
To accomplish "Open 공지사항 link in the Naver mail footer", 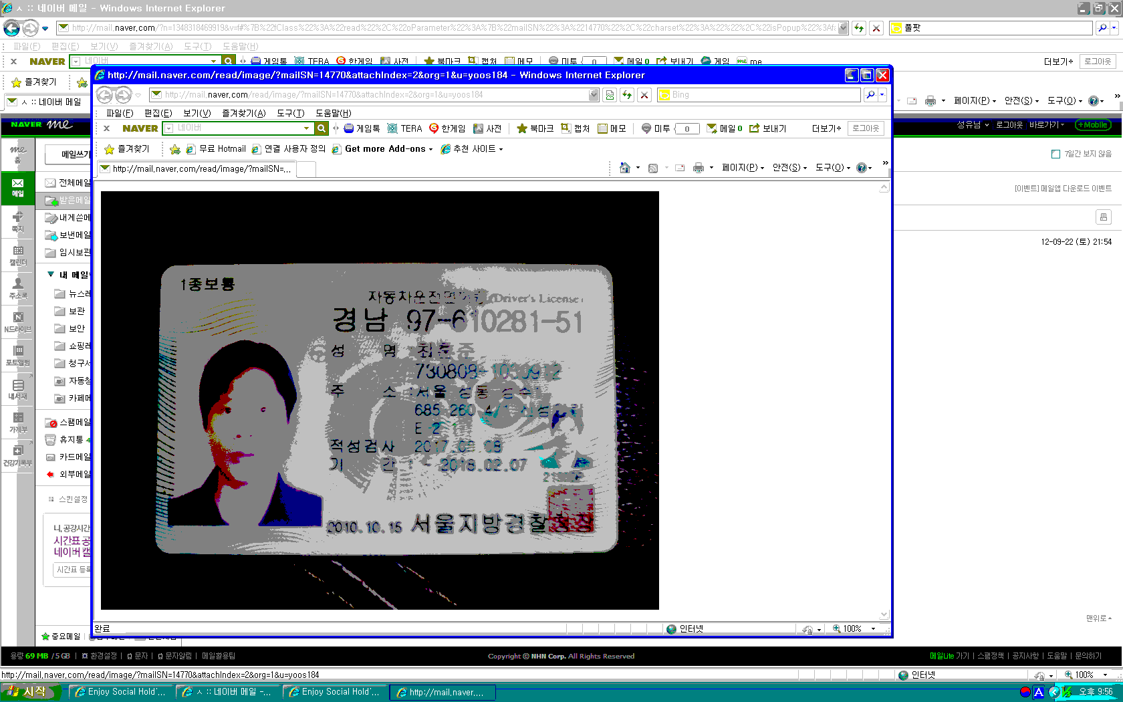I will pos(1025,657).
